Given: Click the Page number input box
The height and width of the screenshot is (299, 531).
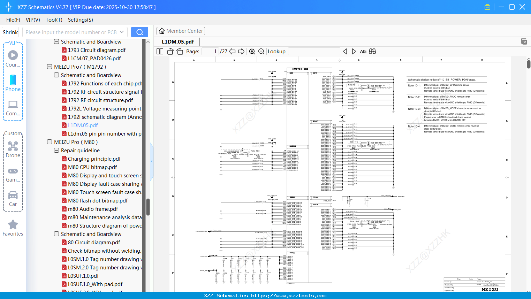Looking at the screenshot, I should (210, 52).
